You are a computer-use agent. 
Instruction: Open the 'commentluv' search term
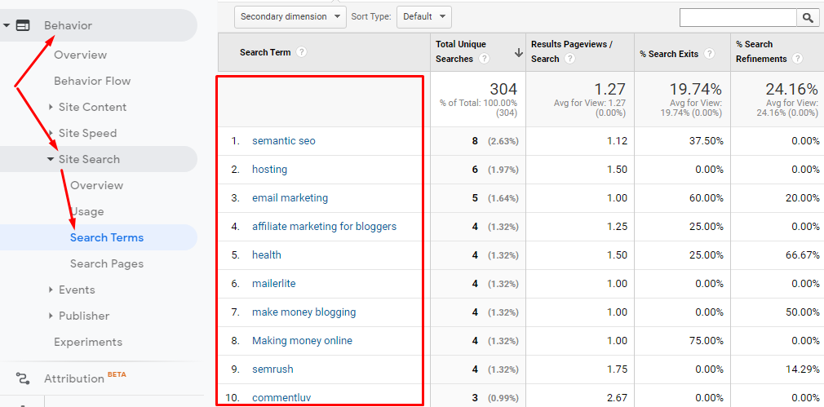pos(281,397)
